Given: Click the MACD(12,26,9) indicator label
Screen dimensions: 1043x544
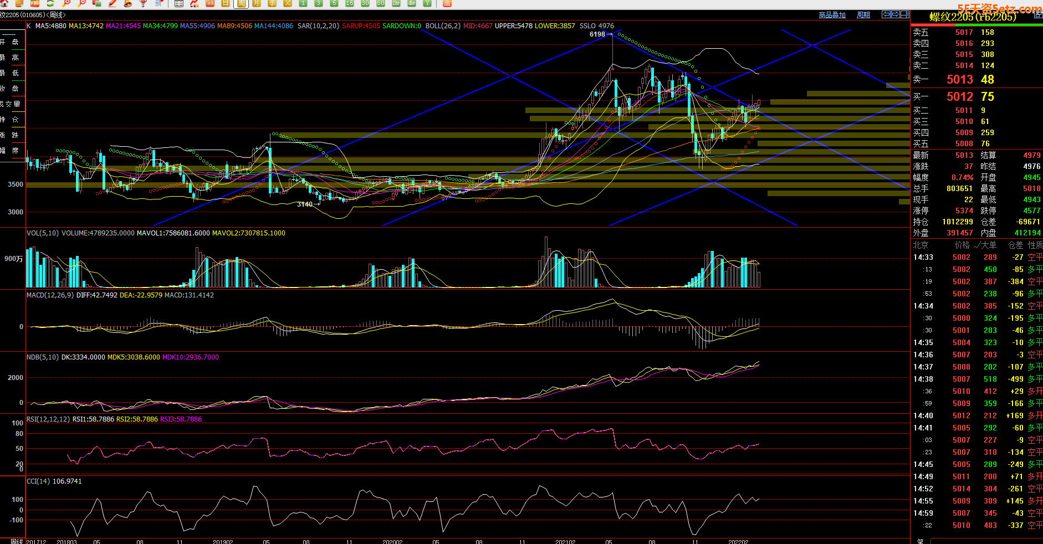Looking at the screenshot, I should point(50,295).
